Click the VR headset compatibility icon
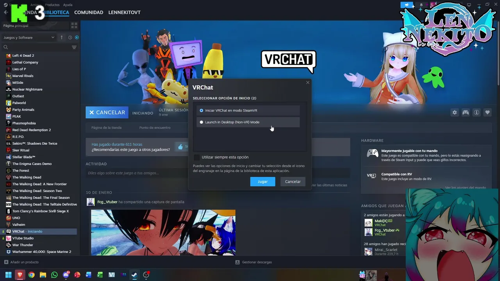Viewport: 500px width, 281px height. click(x=371, y=176)
